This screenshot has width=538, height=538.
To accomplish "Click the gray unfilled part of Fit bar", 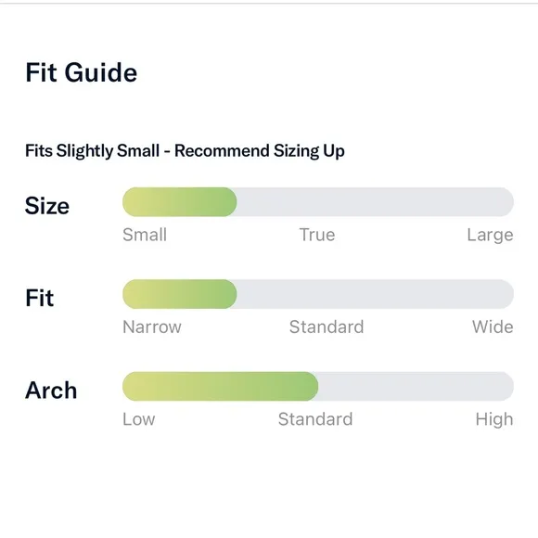I will point(376,294).
